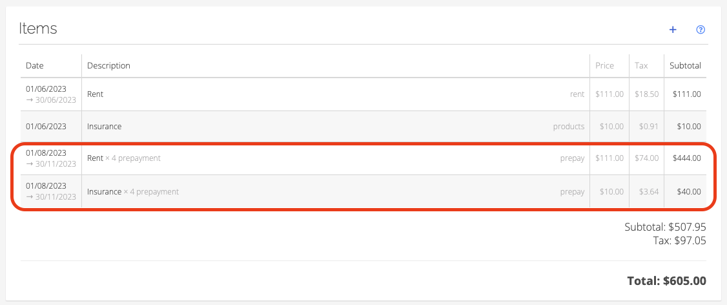Click the $40.00 subtotal cell

[689, 191]
